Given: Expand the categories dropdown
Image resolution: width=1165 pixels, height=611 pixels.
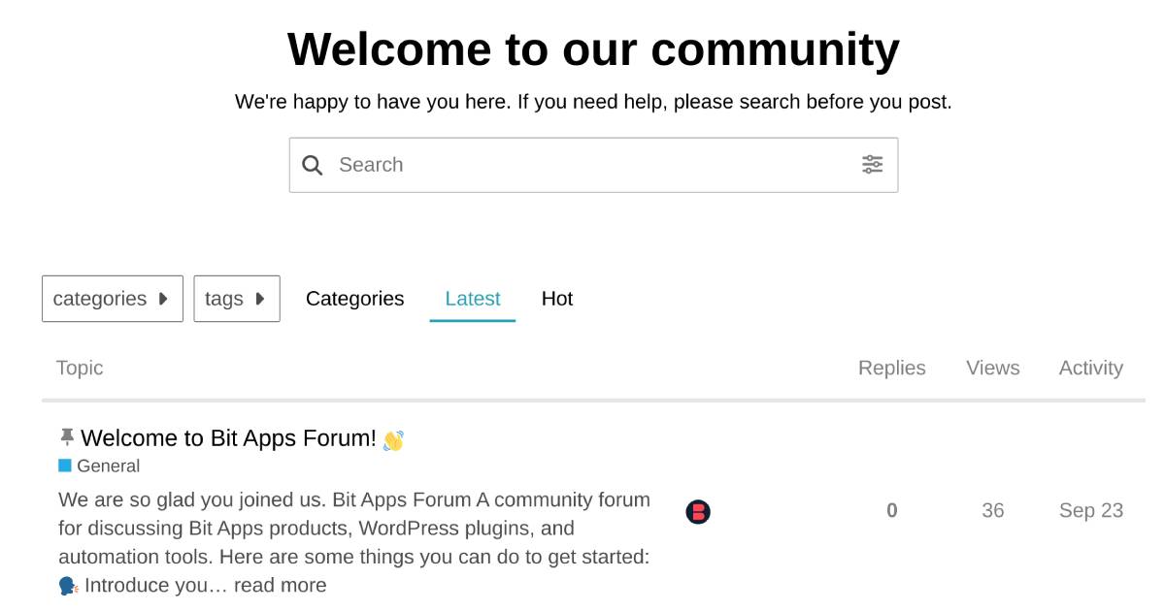Looking at the screenshot, I should pyautogui.click(x=112, y=299).
